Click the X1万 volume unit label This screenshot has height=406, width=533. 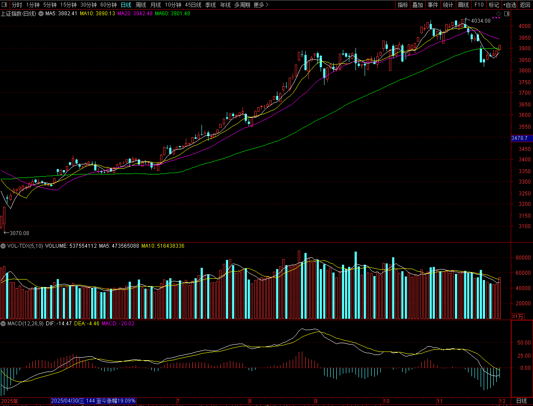[517, 316]
